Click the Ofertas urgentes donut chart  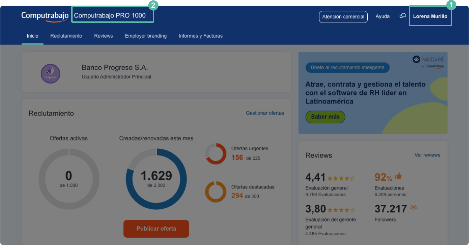coord(216,154)
